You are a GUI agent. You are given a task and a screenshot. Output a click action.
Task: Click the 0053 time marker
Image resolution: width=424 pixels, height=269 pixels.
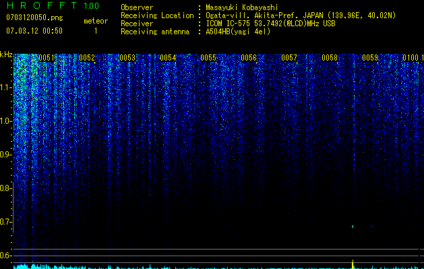click(127, 58)
